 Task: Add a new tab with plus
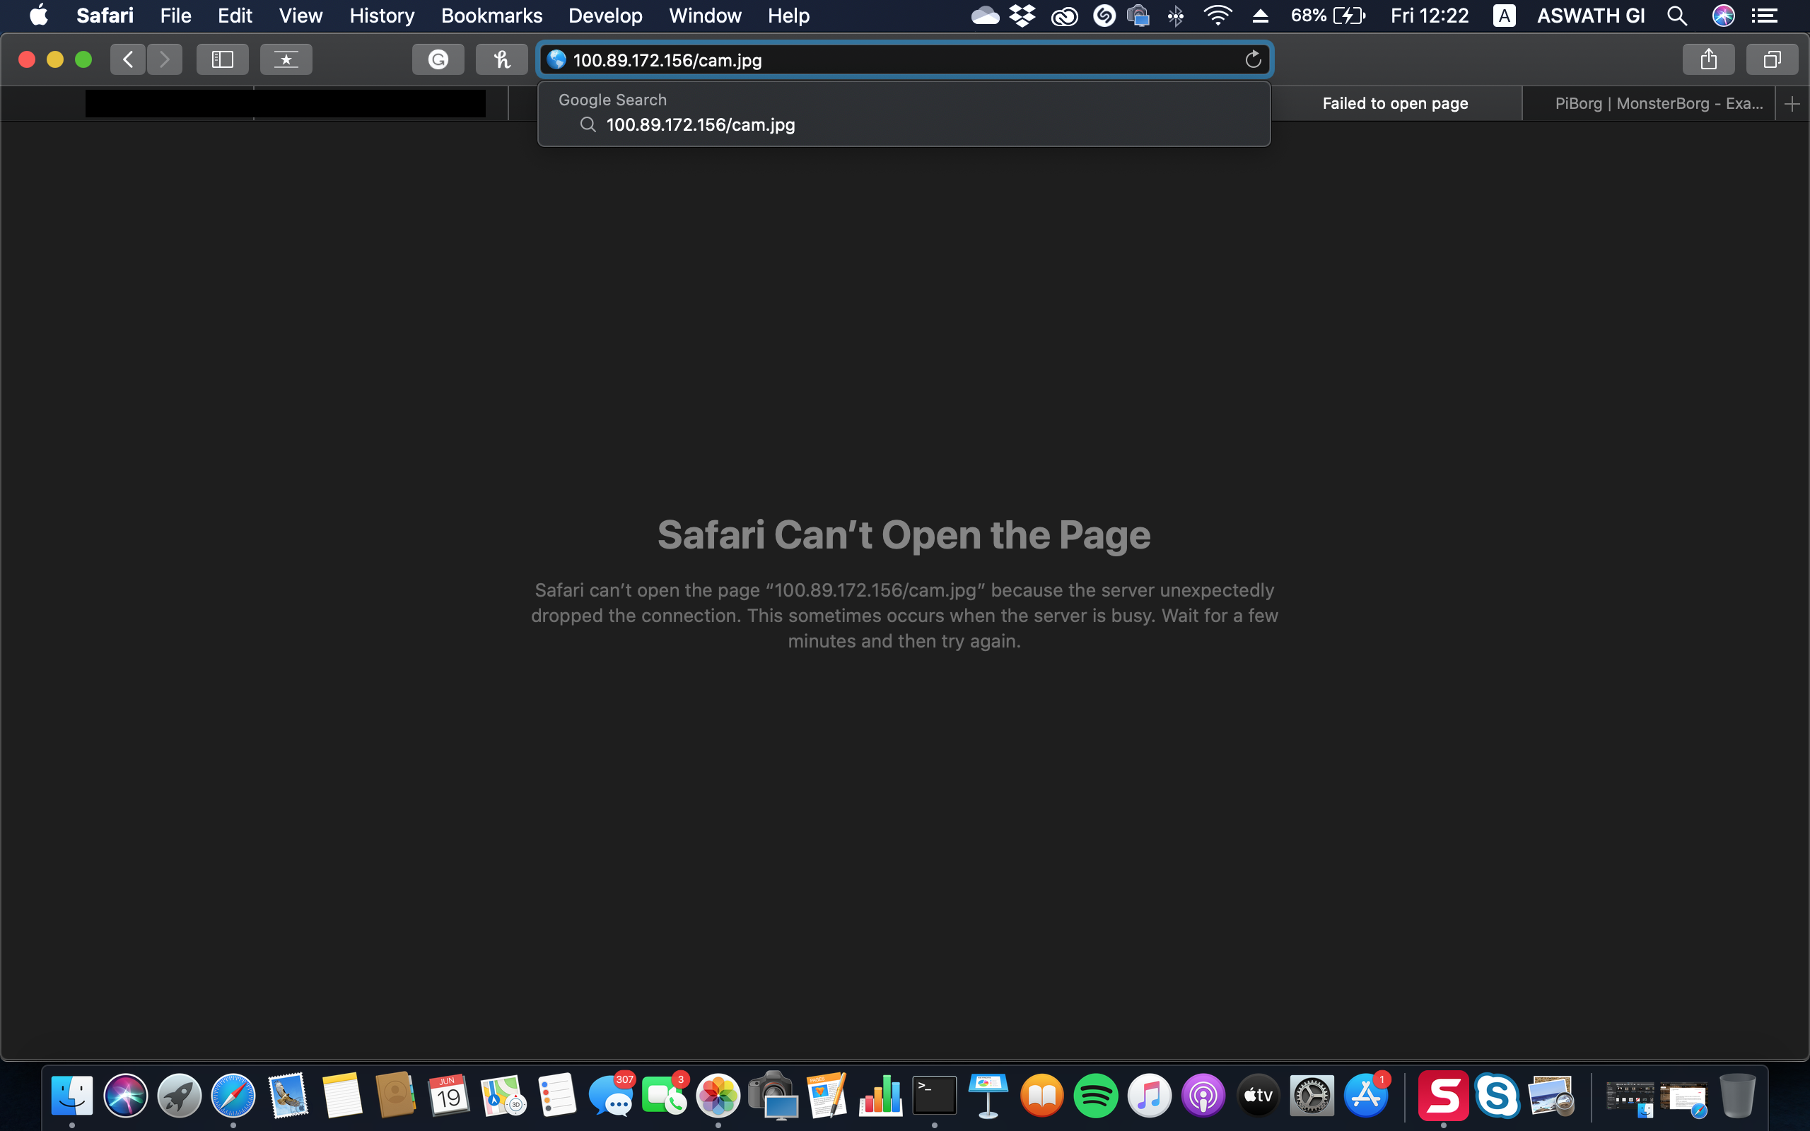coord(1792,104)
